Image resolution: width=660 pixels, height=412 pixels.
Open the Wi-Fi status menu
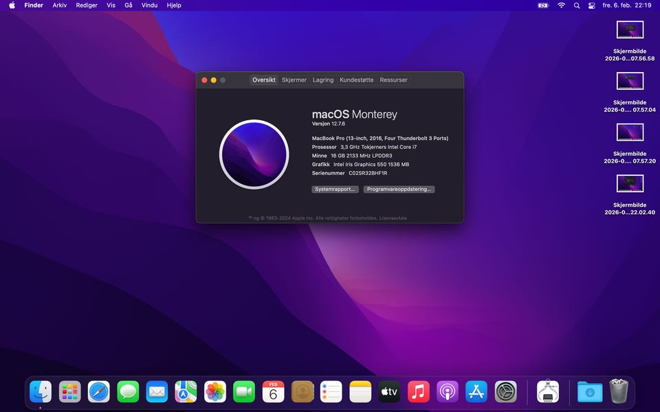coord(561,5)
